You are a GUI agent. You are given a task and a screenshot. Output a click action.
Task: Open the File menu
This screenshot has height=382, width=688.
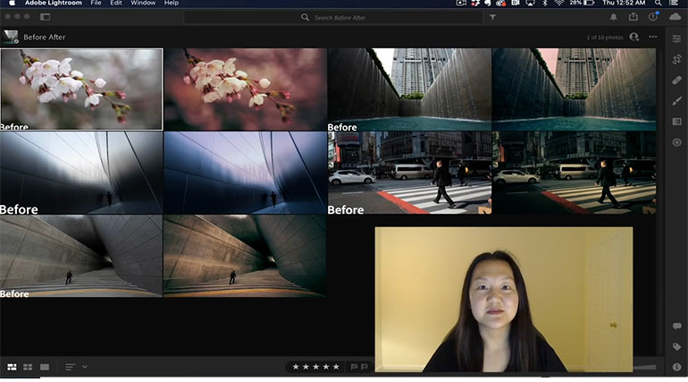(x=96, y=4)
